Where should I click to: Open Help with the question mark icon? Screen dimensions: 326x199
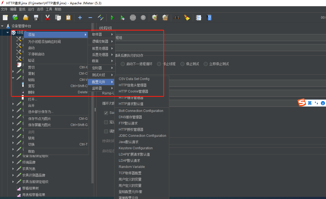coord(209,18)
